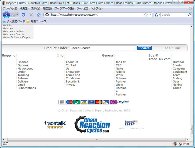Click the Firefox icon in status bar
This screenshot has width=195, height=148.
point(175,144)
